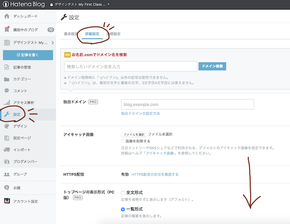Click the 固定ページ page icon

coord(7,138)
